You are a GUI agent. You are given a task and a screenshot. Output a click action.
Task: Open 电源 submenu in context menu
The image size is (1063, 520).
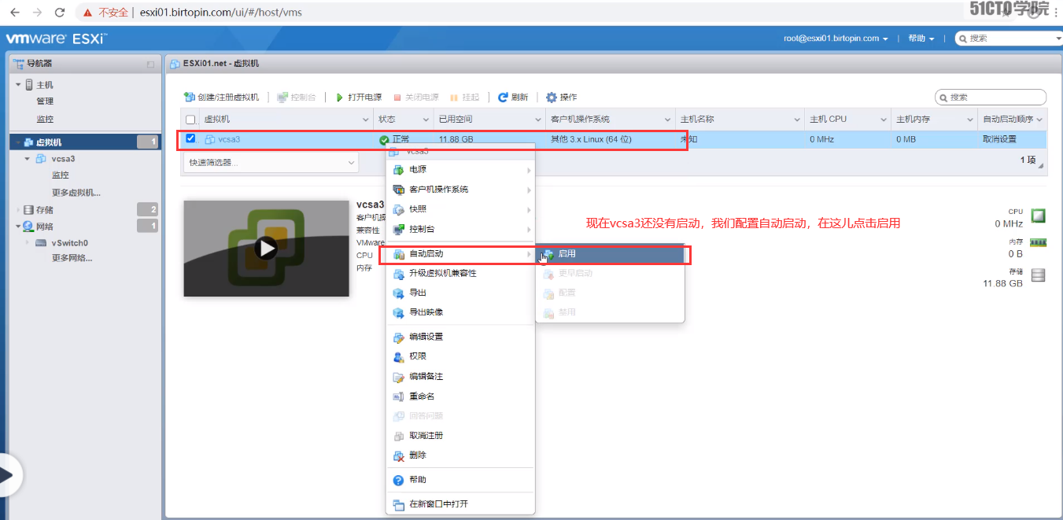[x=460, y=170]
